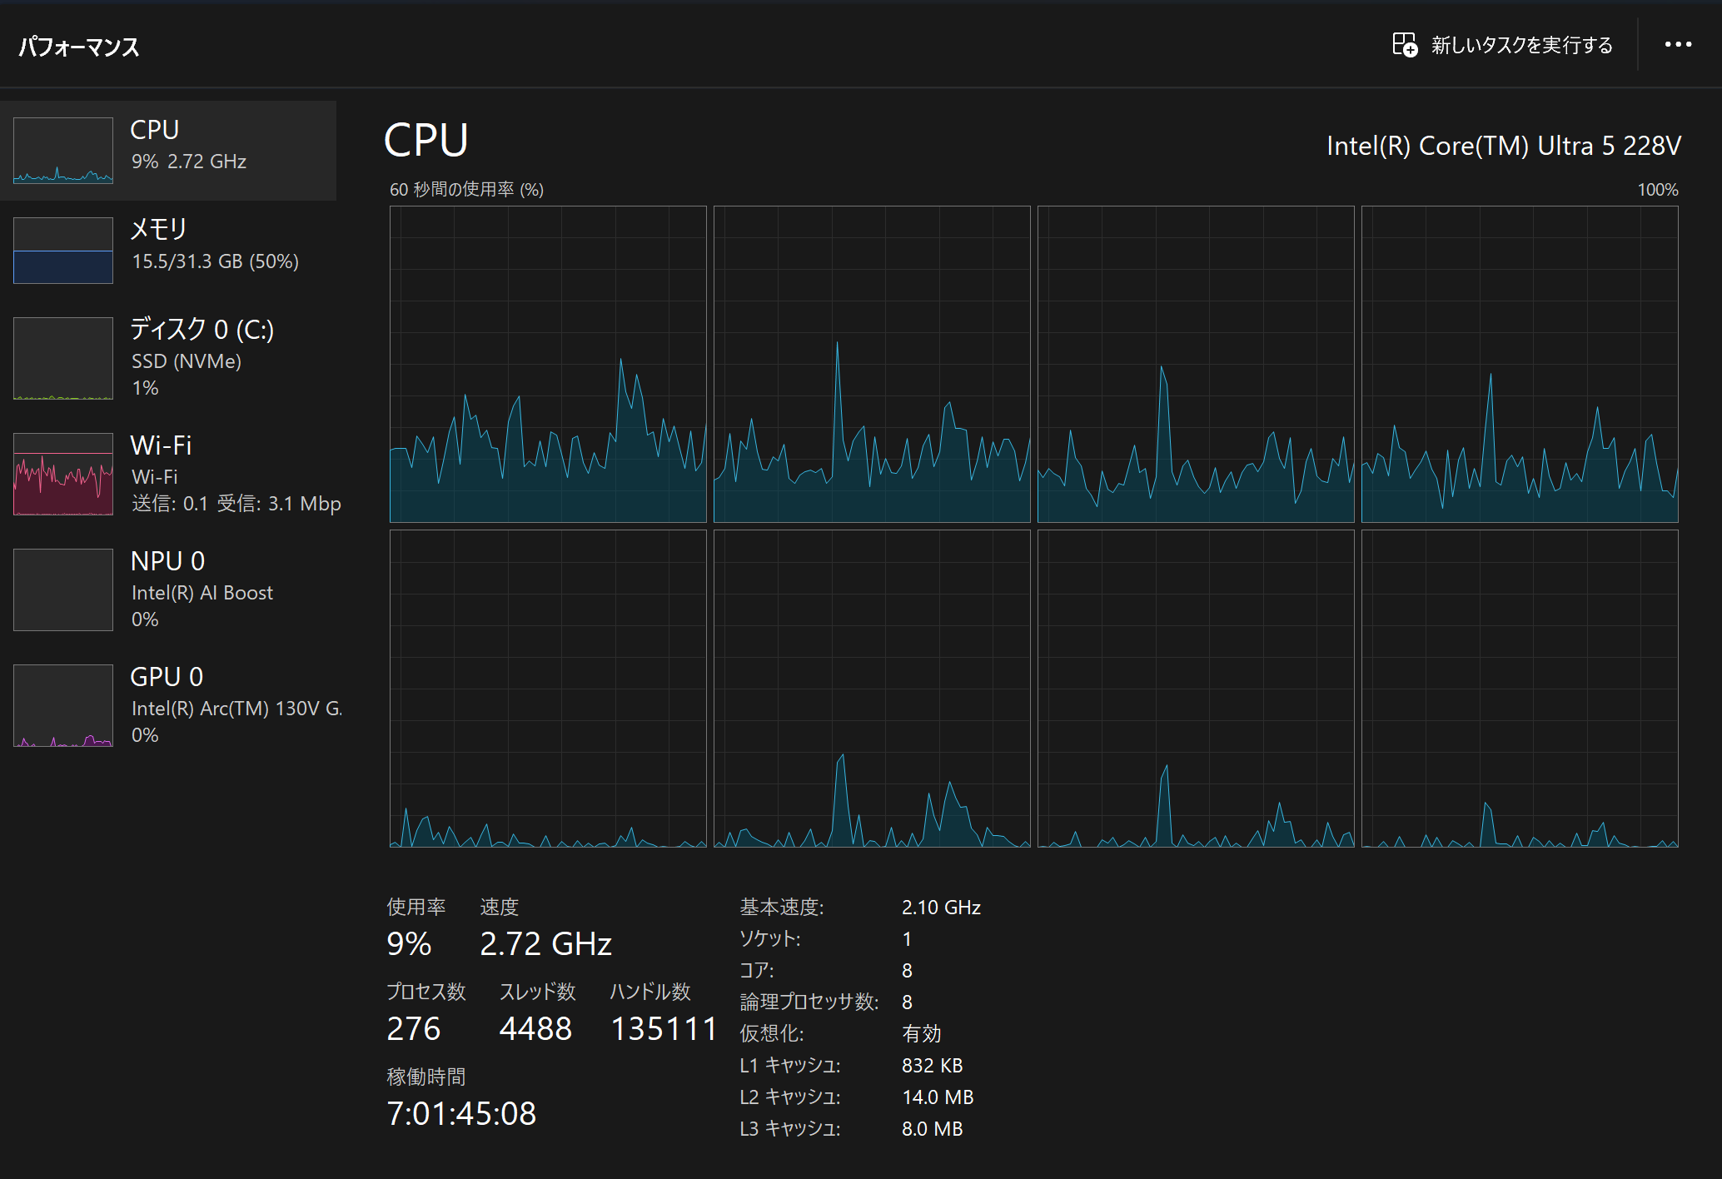The width and height of the screenshot is (1722, 1179).
Task: Open the ディスク 0 (C:) performance item
Action: (x=202, y=330)
